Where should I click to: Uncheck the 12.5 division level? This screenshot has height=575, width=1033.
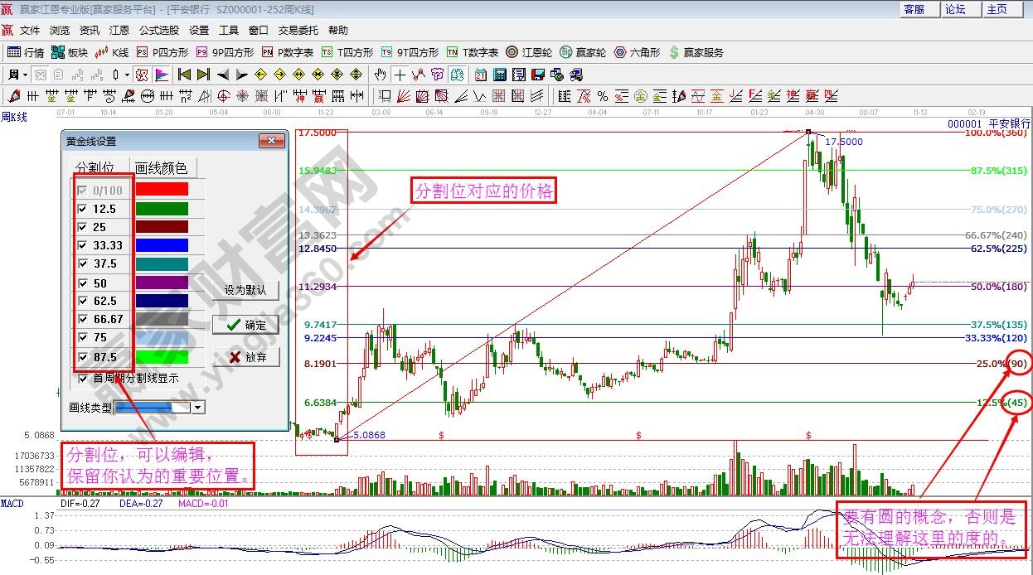pos(82,209)
